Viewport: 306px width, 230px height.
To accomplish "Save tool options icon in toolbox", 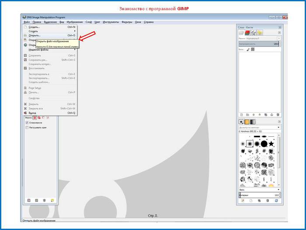I will (29, 201).
